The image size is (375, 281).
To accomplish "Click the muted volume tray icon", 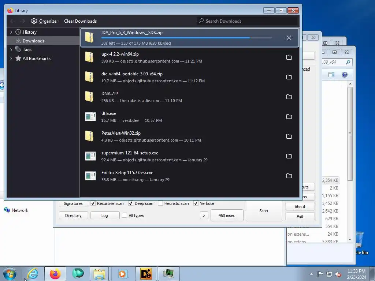I will [x=338, y=274].
